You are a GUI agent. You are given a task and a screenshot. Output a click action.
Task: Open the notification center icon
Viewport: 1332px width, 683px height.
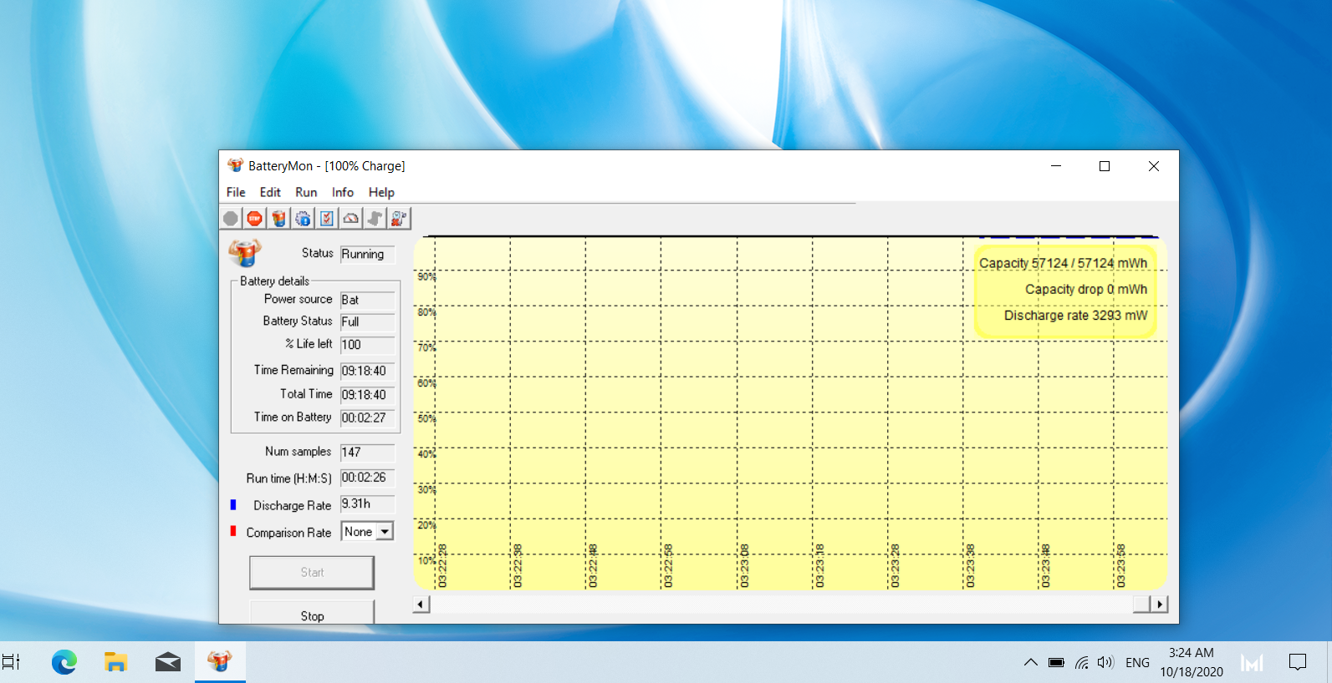[x=1298, y=662]
